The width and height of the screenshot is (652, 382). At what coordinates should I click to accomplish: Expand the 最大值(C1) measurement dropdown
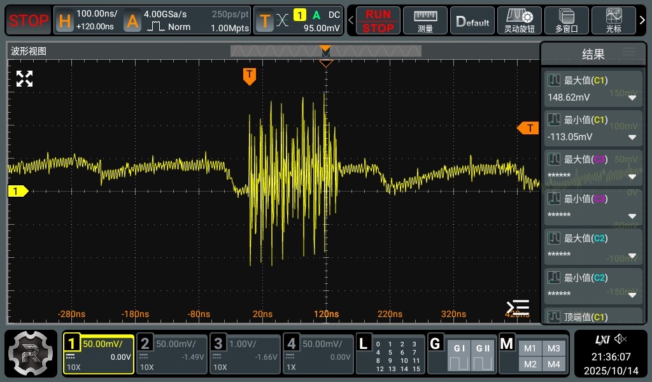632,98
